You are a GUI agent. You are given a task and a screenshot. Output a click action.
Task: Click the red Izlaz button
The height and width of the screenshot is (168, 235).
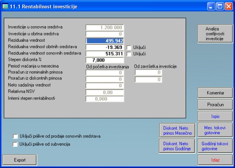(215, 160)
